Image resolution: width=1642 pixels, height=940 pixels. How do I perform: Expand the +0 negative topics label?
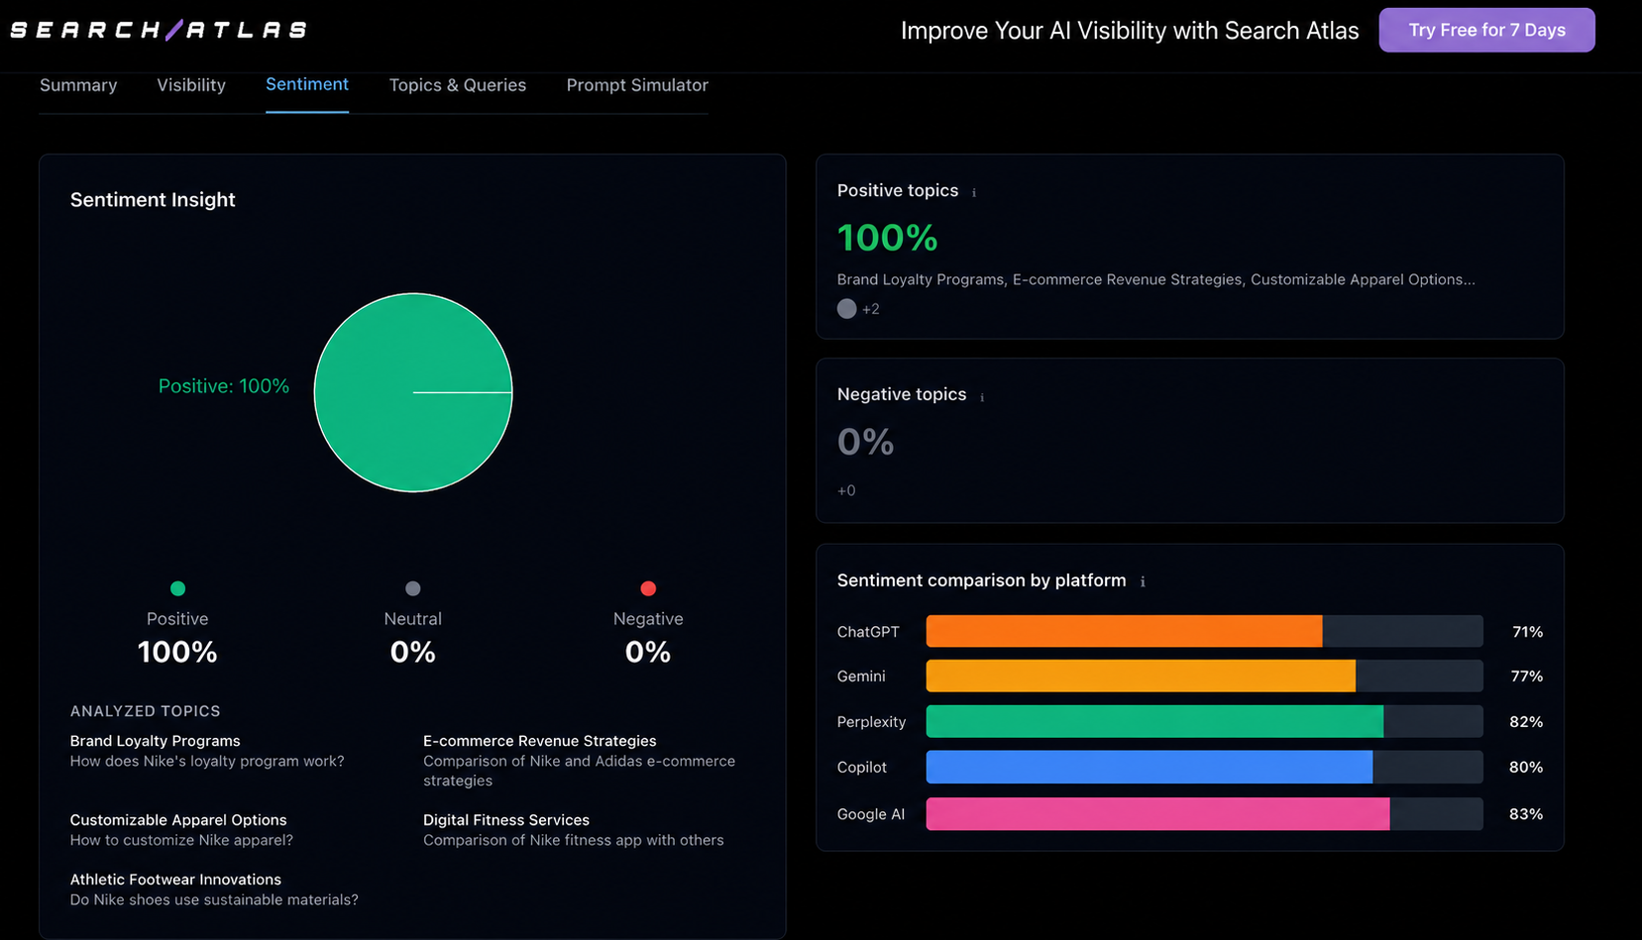pyautogui.click(x=846, y=490)
